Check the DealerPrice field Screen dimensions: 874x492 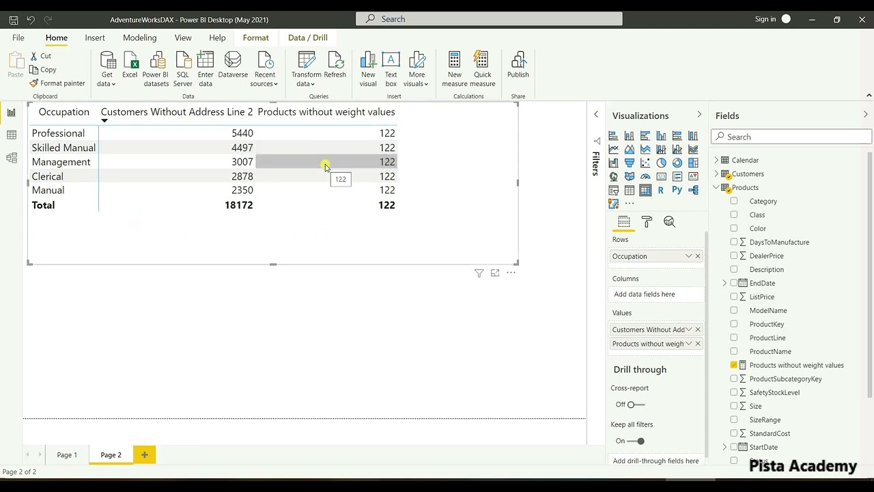pyautogui.click(x=734, y=256)
